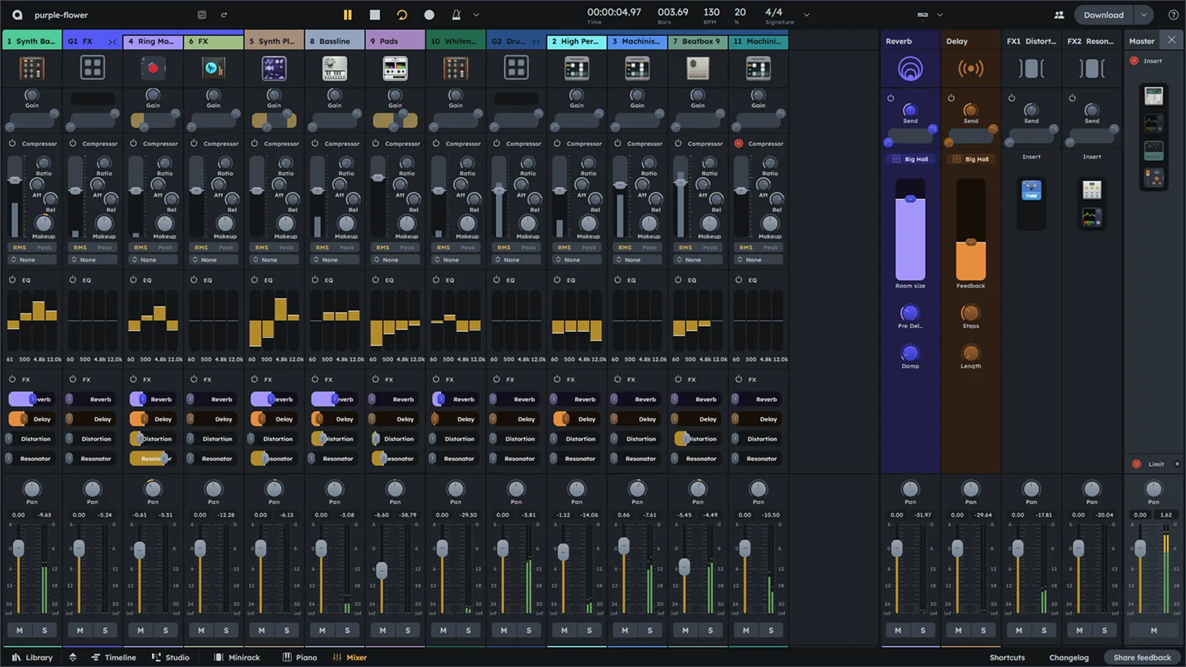Click the BPM value 130
This screenshot has height=667, width=1186.
[712, 12]
